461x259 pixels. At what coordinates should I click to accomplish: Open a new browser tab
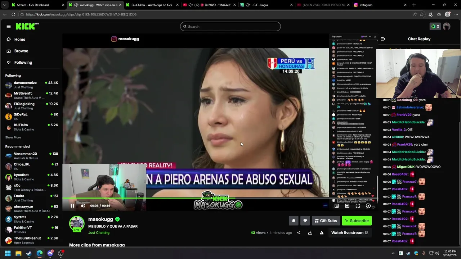pyautogui.click(x=414, y=5)
